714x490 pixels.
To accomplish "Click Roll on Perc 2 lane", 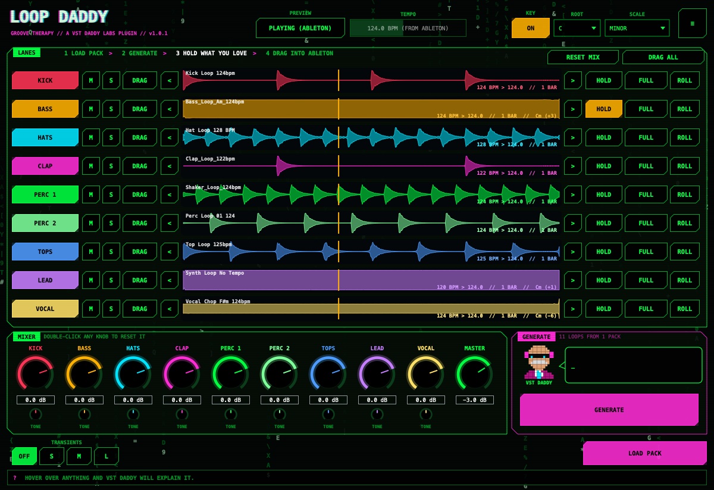I will coord(685,223).
